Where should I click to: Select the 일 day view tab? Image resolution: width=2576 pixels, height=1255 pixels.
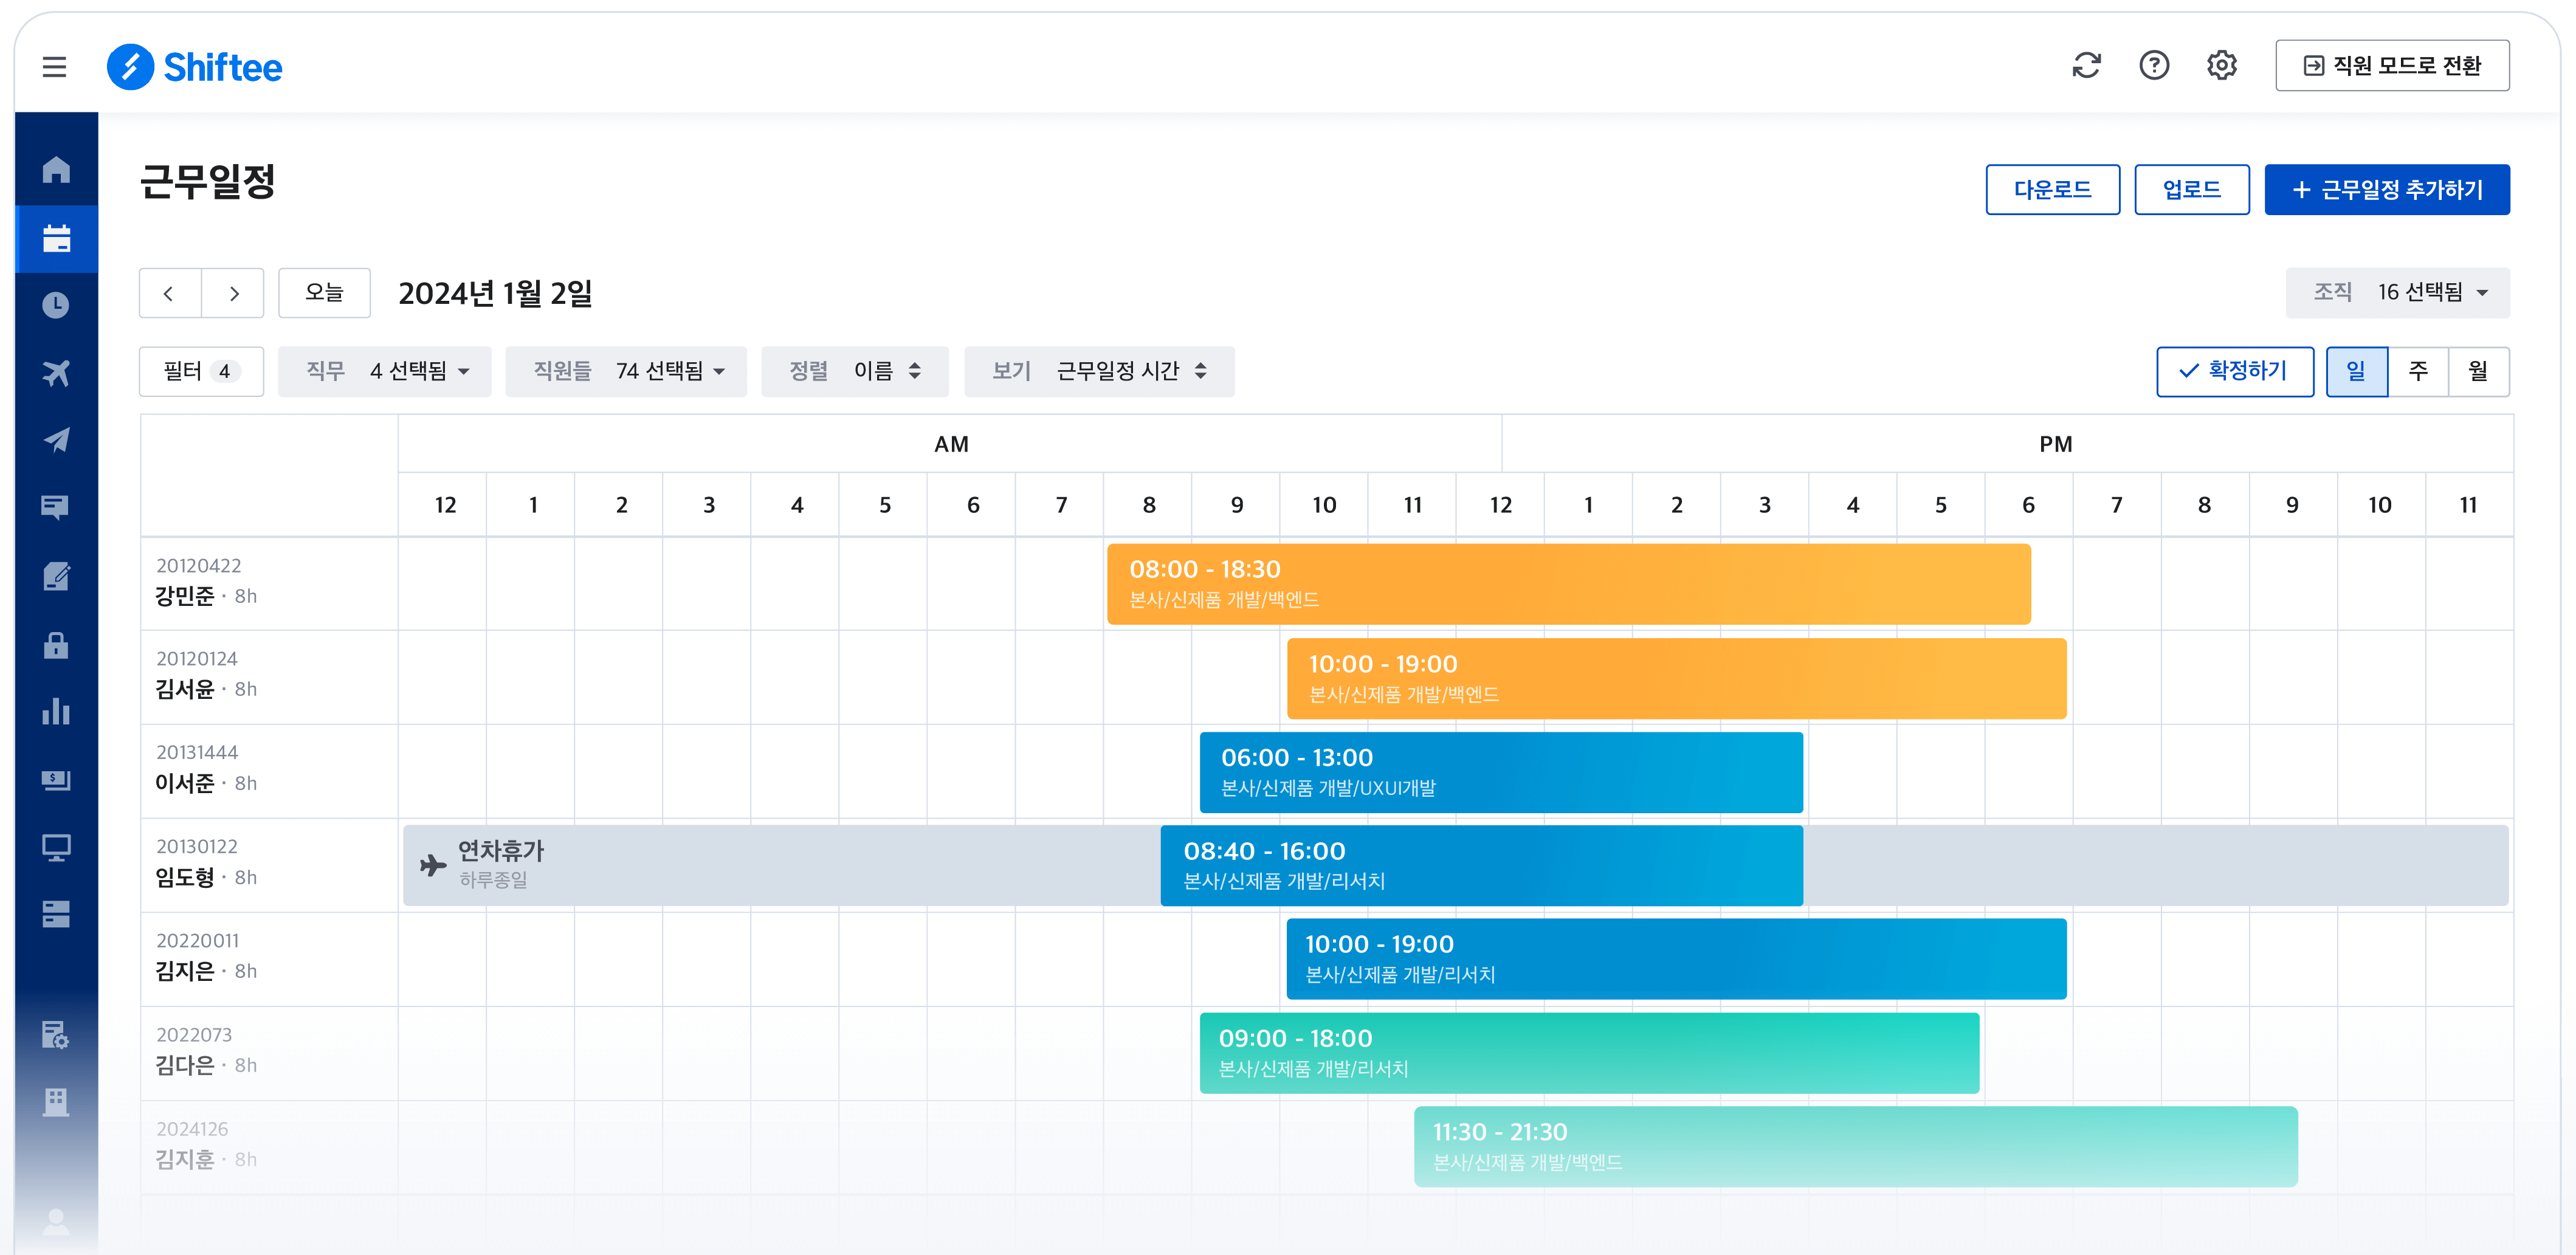tap(2357, 372)
